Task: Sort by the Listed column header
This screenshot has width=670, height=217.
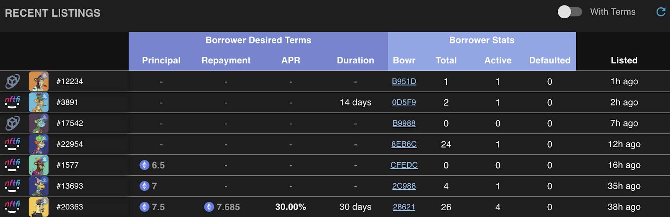Action: click(x=624, y=61)
